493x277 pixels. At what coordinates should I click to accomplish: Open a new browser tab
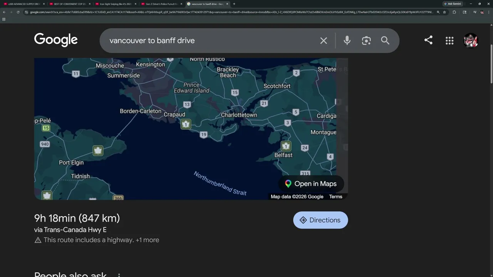click(234, 4)
